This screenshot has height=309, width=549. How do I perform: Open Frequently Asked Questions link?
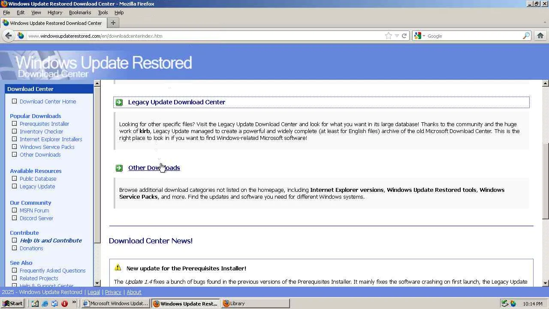[x=53, y=271]
